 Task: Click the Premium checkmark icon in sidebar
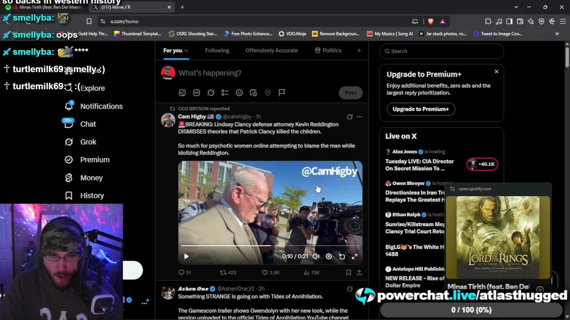click(x=69, y=160)
